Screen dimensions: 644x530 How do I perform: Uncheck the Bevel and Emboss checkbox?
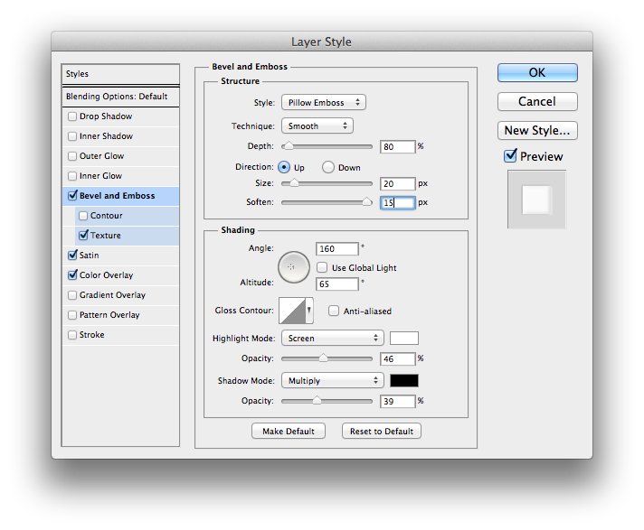click(72, 196)
